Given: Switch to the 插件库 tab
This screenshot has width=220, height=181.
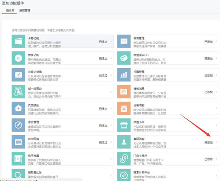Looking at the screenshot, I should (10, 11).
